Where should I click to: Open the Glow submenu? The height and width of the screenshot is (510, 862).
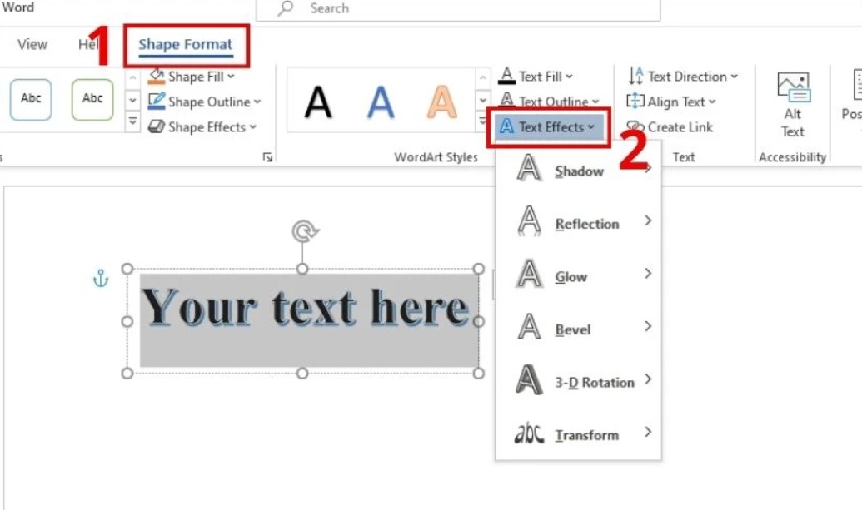click(578, 276)
